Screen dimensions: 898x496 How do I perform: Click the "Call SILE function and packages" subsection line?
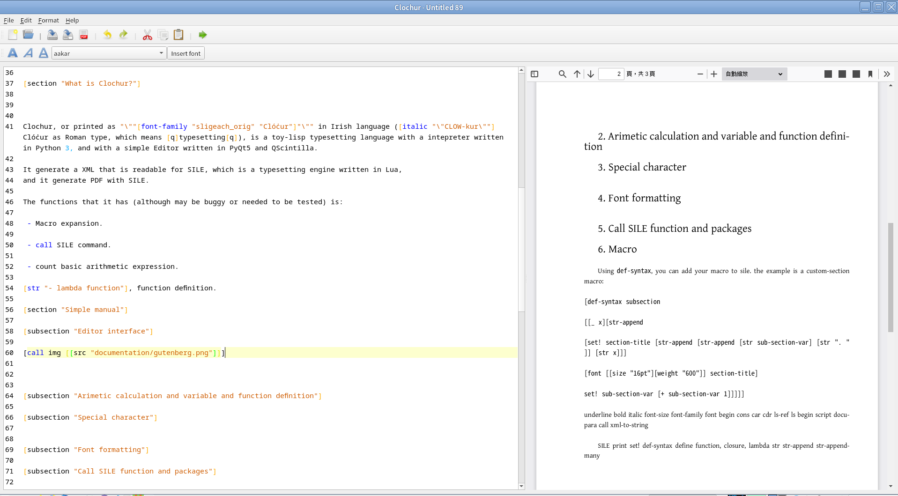120,471
